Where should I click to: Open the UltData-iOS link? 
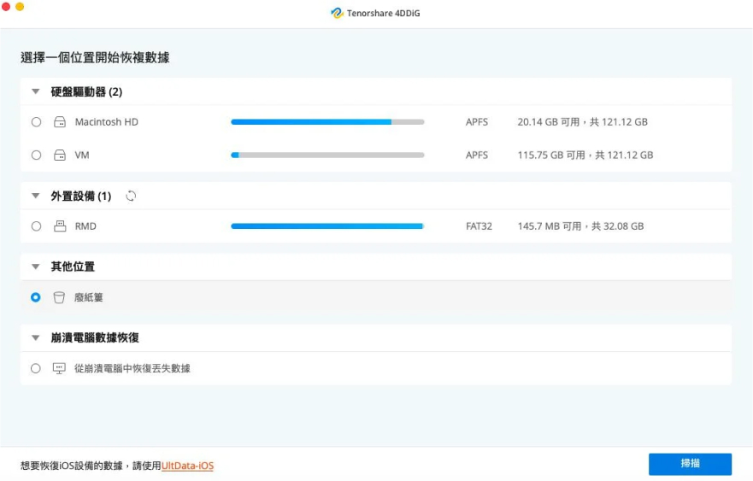(187, 466)
